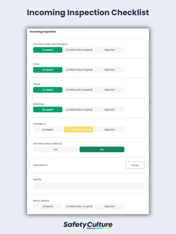Set Minor defects to Accepted
The height and width of the screenshot is (234, 176).
point(48,206)
